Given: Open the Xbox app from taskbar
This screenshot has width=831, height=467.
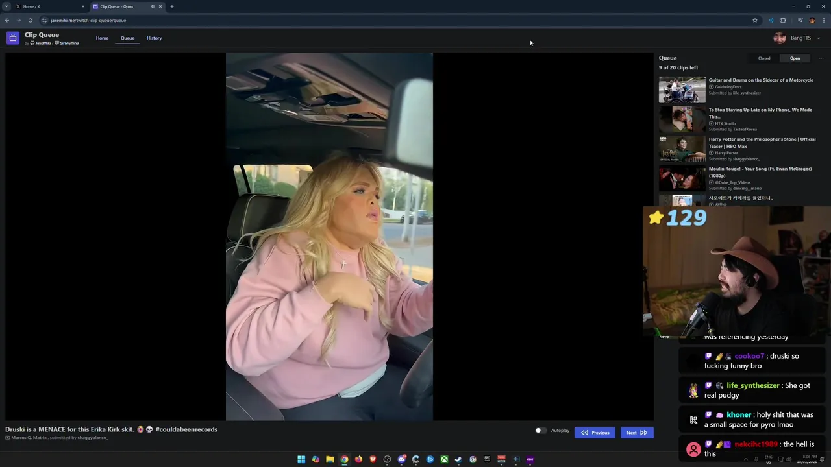Looking at the screenshot, I should click(x=445, y=459).
